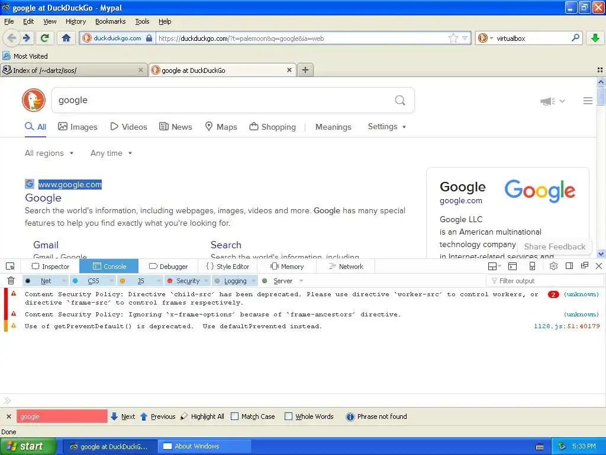Screen dimensions: 606x455
Task: Click the site identity padlock icon
Action: (x=149, y=38)
